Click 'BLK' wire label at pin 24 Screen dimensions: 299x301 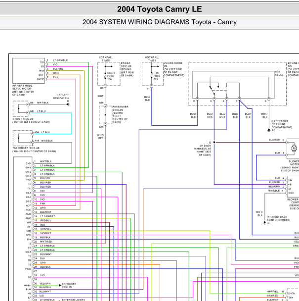click(43, 258)
